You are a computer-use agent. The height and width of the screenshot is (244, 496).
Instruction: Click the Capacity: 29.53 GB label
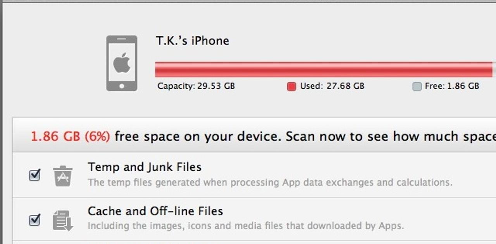[x=196, y=86]
